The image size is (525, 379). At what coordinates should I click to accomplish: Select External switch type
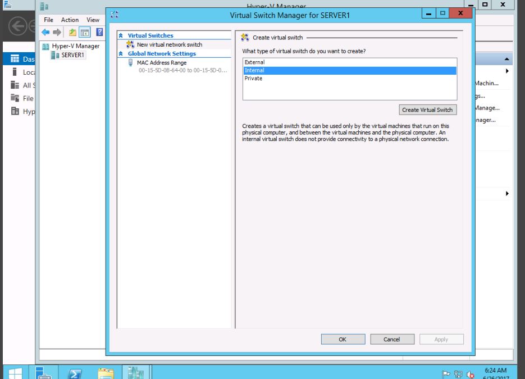tap(350, 62)
